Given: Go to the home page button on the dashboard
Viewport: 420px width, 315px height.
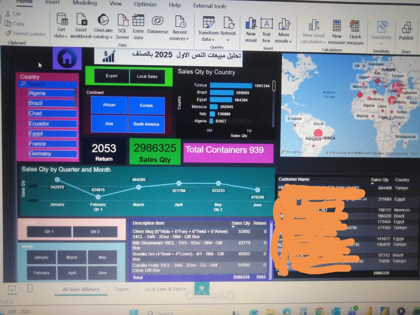Looking at the screenshot, I should click(x=67, y=58).
